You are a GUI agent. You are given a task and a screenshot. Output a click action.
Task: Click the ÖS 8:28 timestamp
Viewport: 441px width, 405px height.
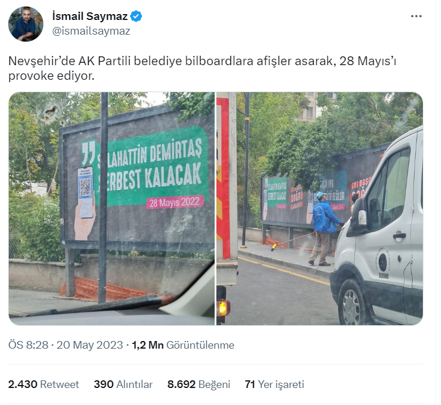tap(28, 345)
